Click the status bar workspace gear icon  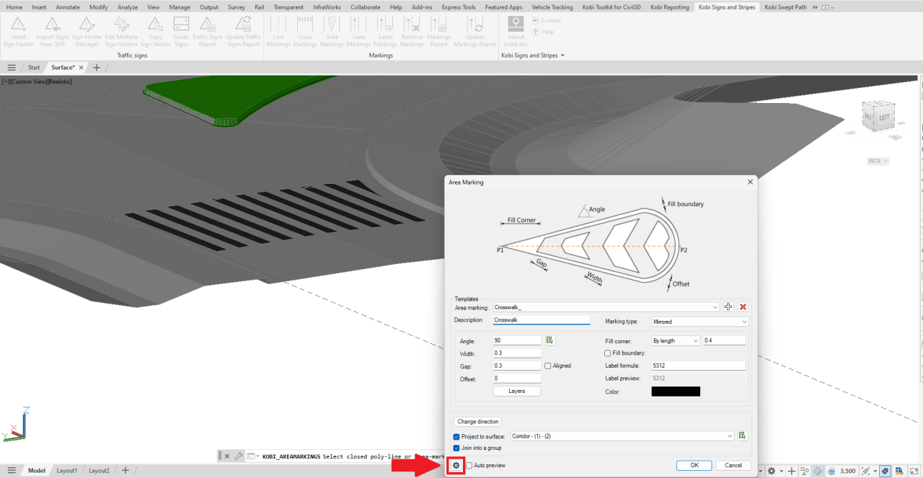(772, 471)
